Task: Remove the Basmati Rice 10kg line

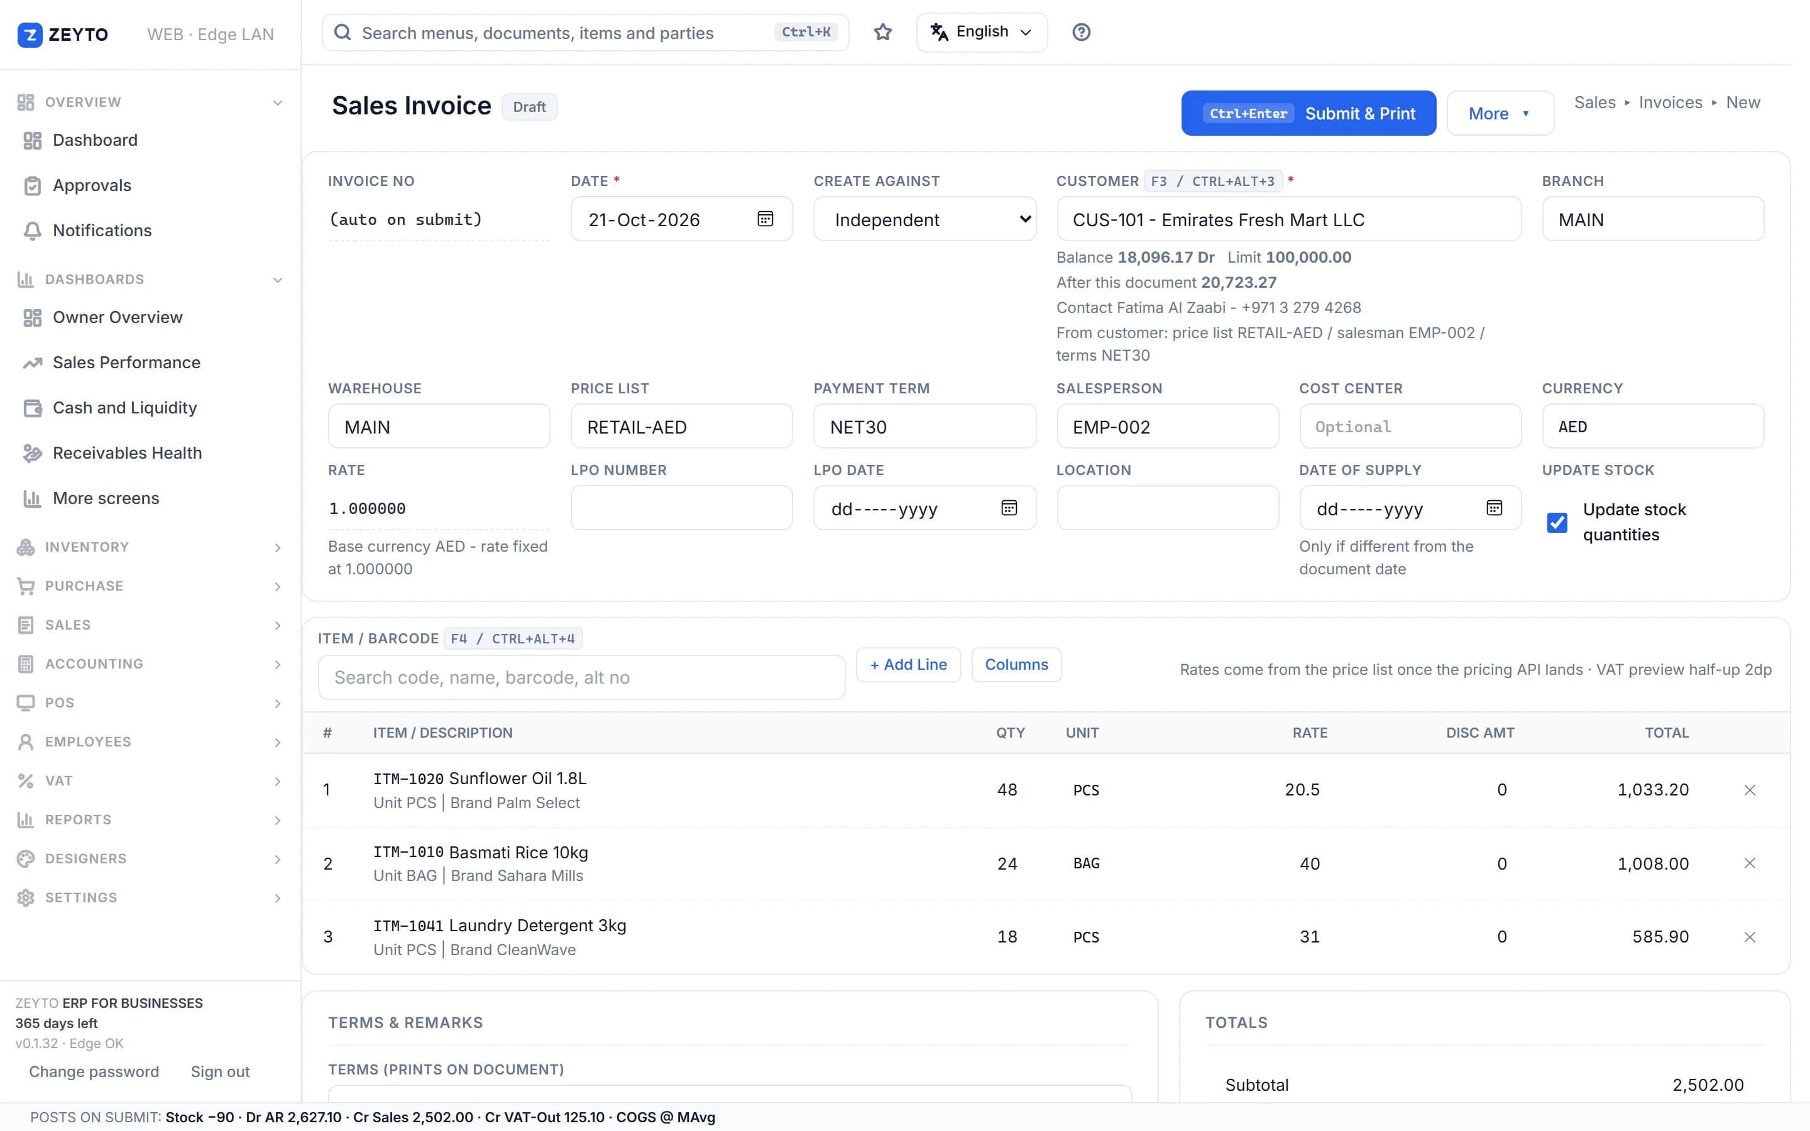Action: (1750, 863)
